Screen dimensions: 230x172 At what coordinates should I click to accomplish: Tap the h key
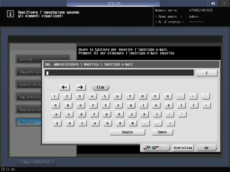pyautogui.click(x=119, y=114)
